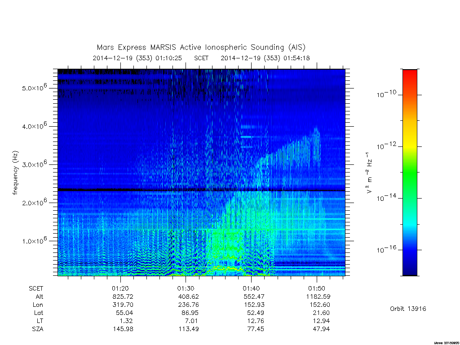Click the 5.0x10^6 frequency axis label
The height and width of the screenshot is (345, 460).
tap(34, 87)
